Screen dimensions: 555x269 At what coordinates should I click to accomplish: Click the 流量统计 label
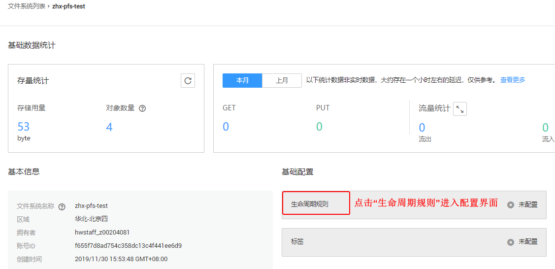(x=434, y=108)
